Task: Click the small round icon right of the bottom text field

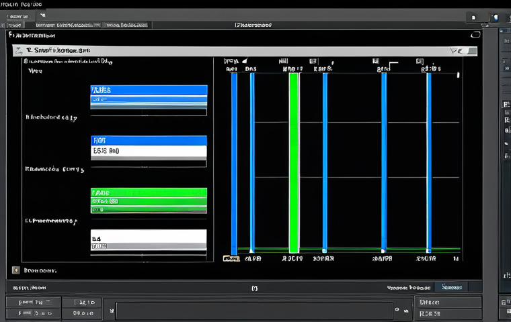Action: coord(397,310)
